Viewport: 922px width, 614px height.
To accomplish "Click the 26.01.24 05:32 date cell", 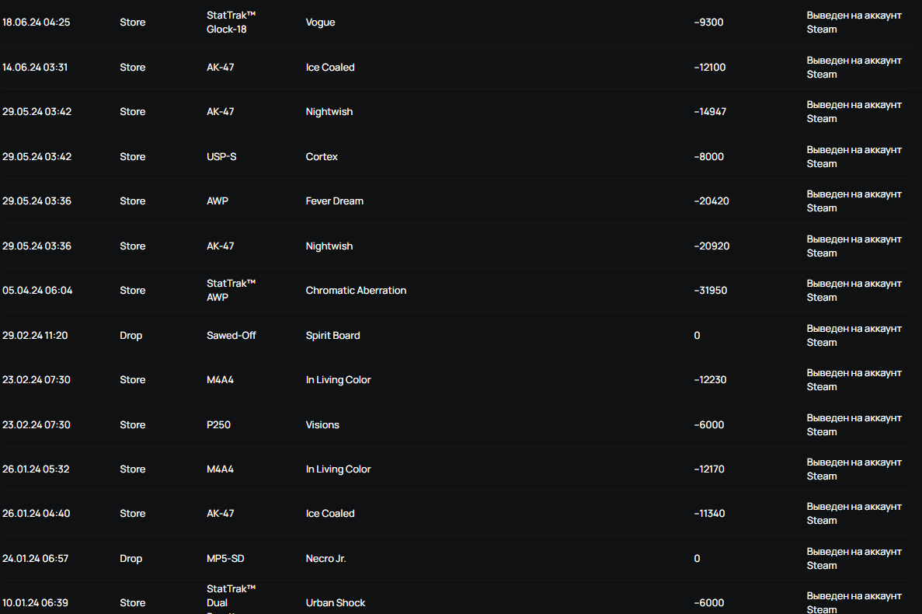I will coord(35,469).
